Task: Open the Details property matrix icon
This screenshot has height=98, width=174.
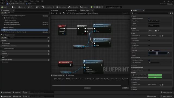Action: 170,13
